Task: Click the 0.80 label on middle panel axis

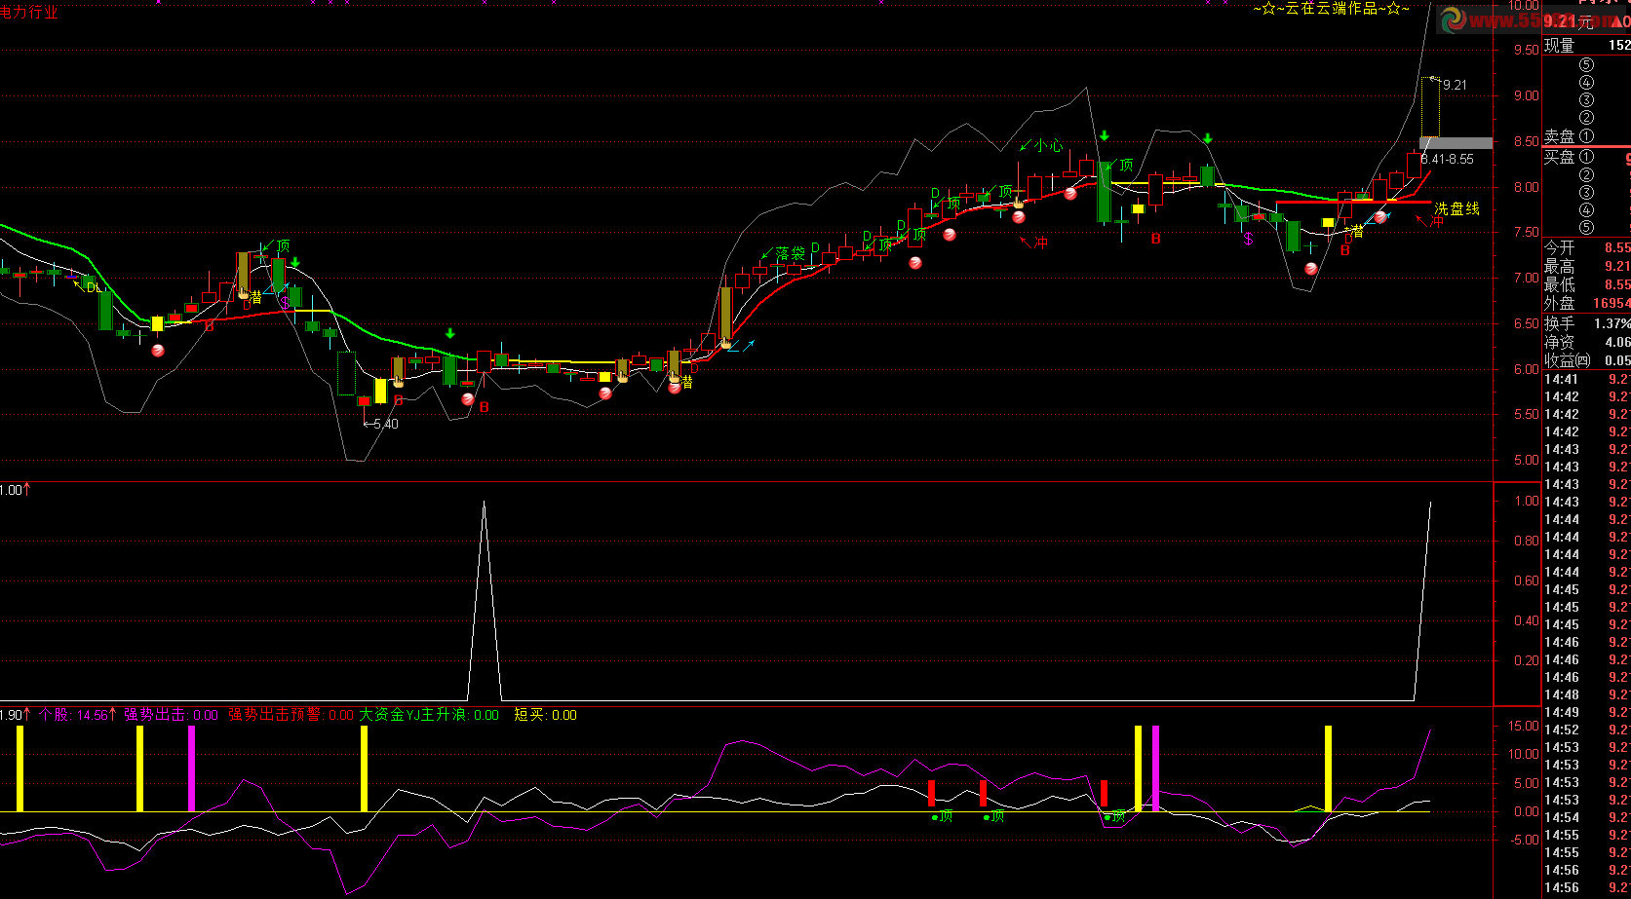Action: point(1527,541)
